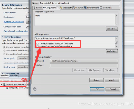134x109 pixels.
Task: Click the Server path field
Action: [23, 58]
